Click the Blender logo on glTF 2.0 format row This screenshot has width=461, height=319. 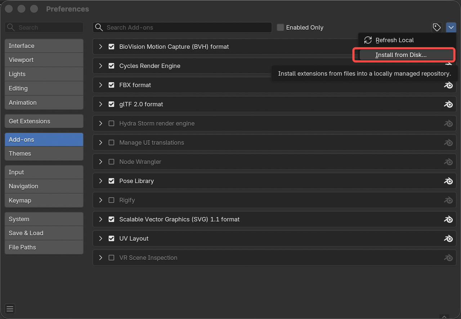click(448, 104)
